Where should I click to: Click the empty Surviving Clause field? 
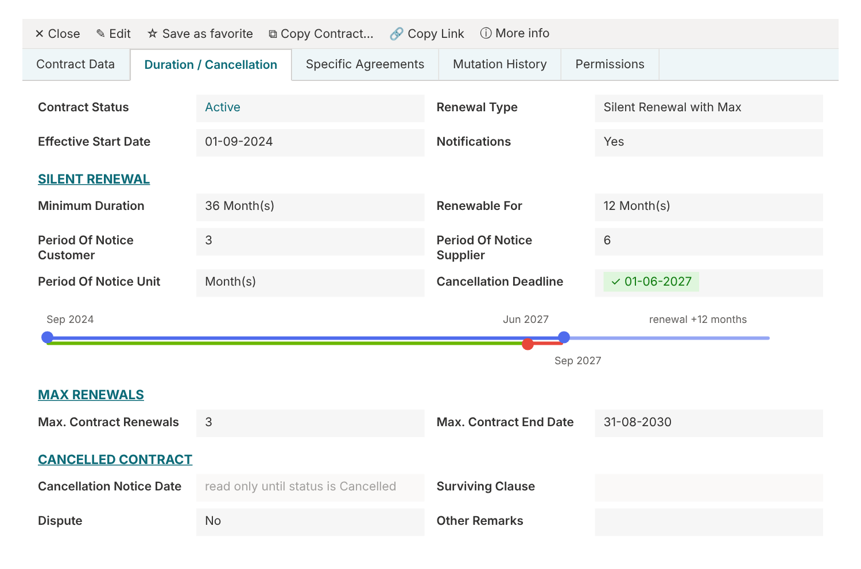708,487
